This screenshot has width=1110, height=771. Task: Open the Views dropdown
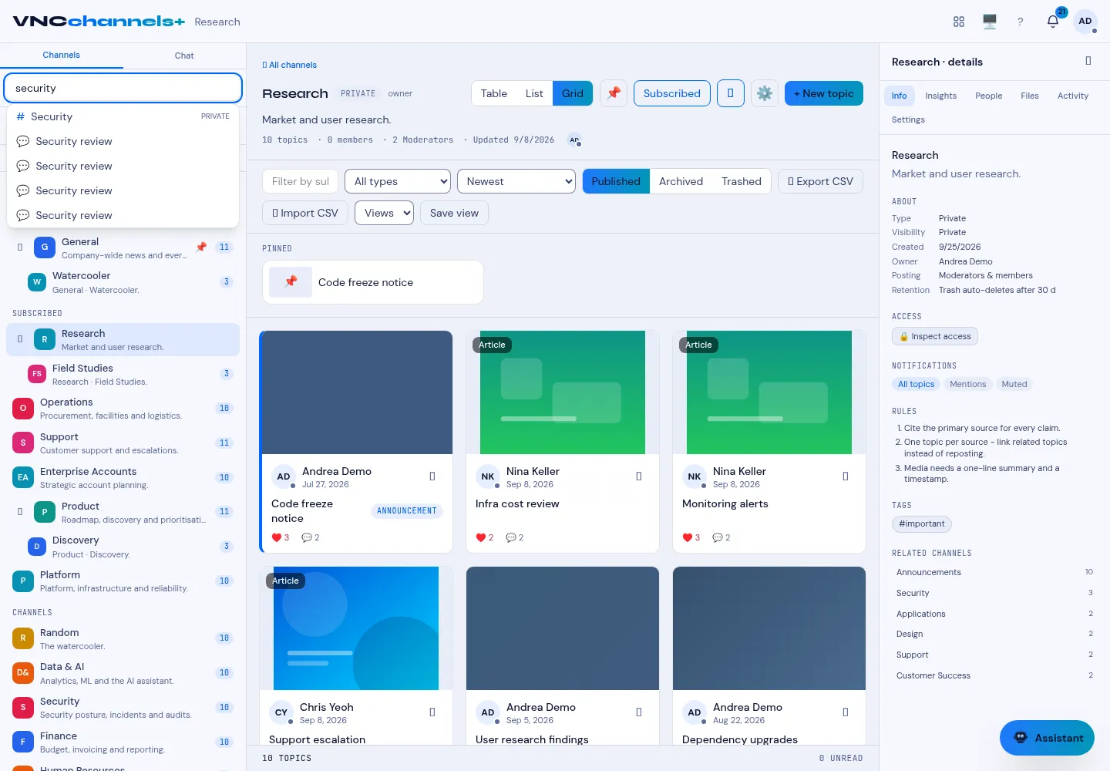click(384, 213)
